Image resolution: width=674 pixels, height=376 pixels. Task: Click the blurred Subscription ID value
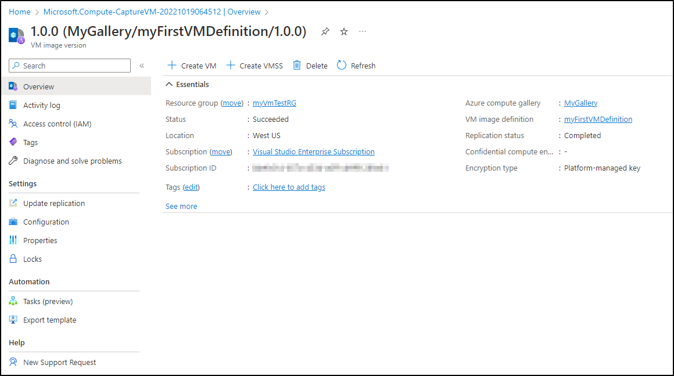click(x=321, y=168)
